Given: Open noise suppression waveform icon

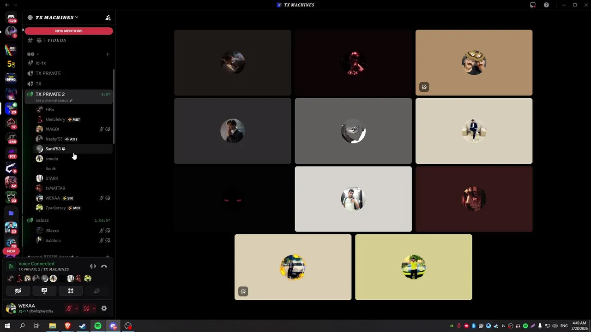Looking at the screenshot, I should tap(93, 267).
